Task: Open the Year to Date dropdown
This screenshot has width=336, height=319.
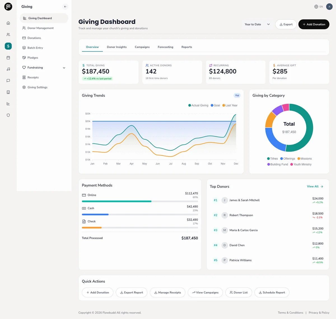Action: click(257, 24)
